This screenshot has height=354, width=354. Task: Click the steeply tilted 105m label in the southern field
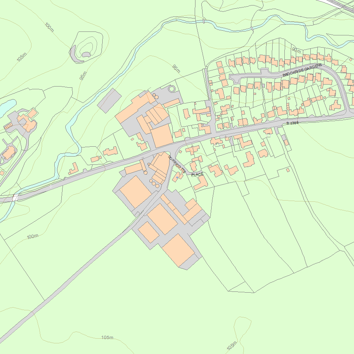[x=232, y=346]
